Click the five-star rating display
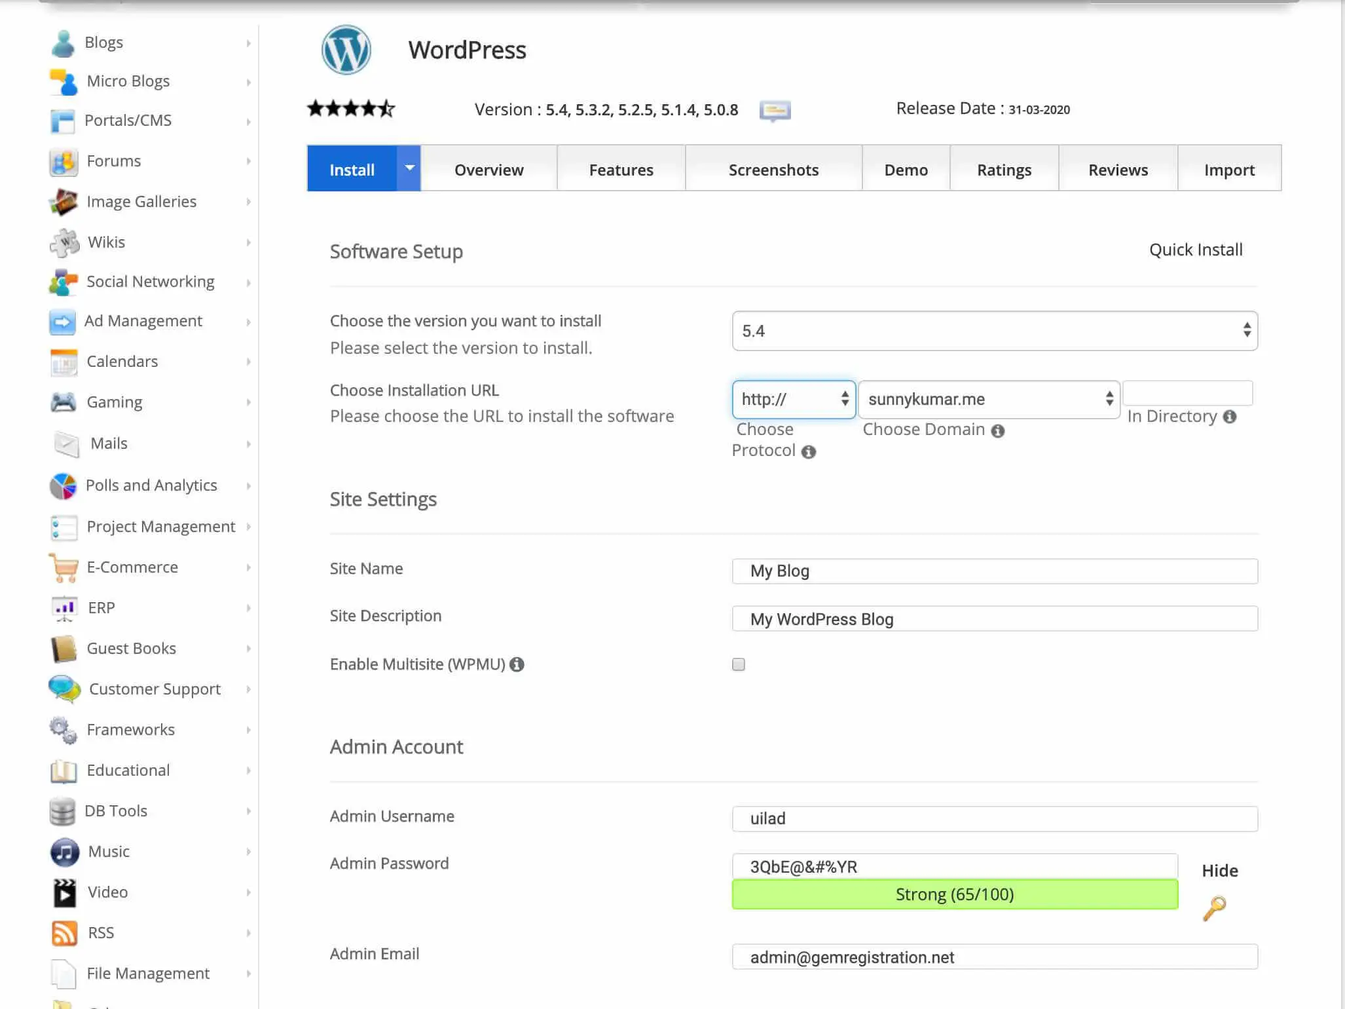This screenshot has width=1345, height=1009. point(351,109)
